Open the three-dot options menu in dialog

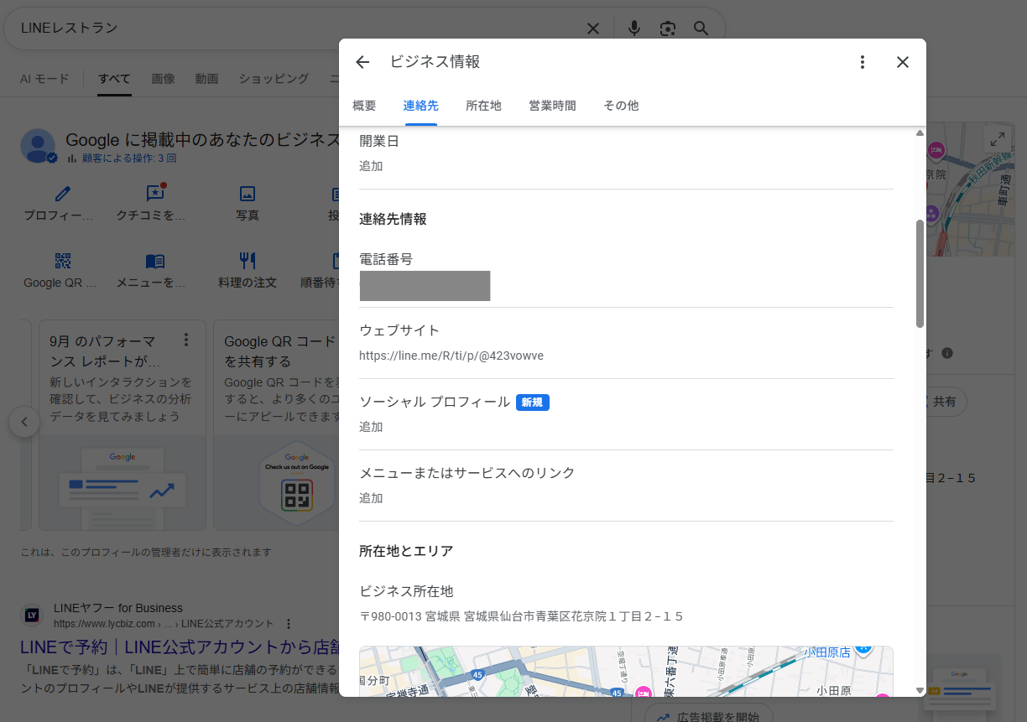coord(862,62)
